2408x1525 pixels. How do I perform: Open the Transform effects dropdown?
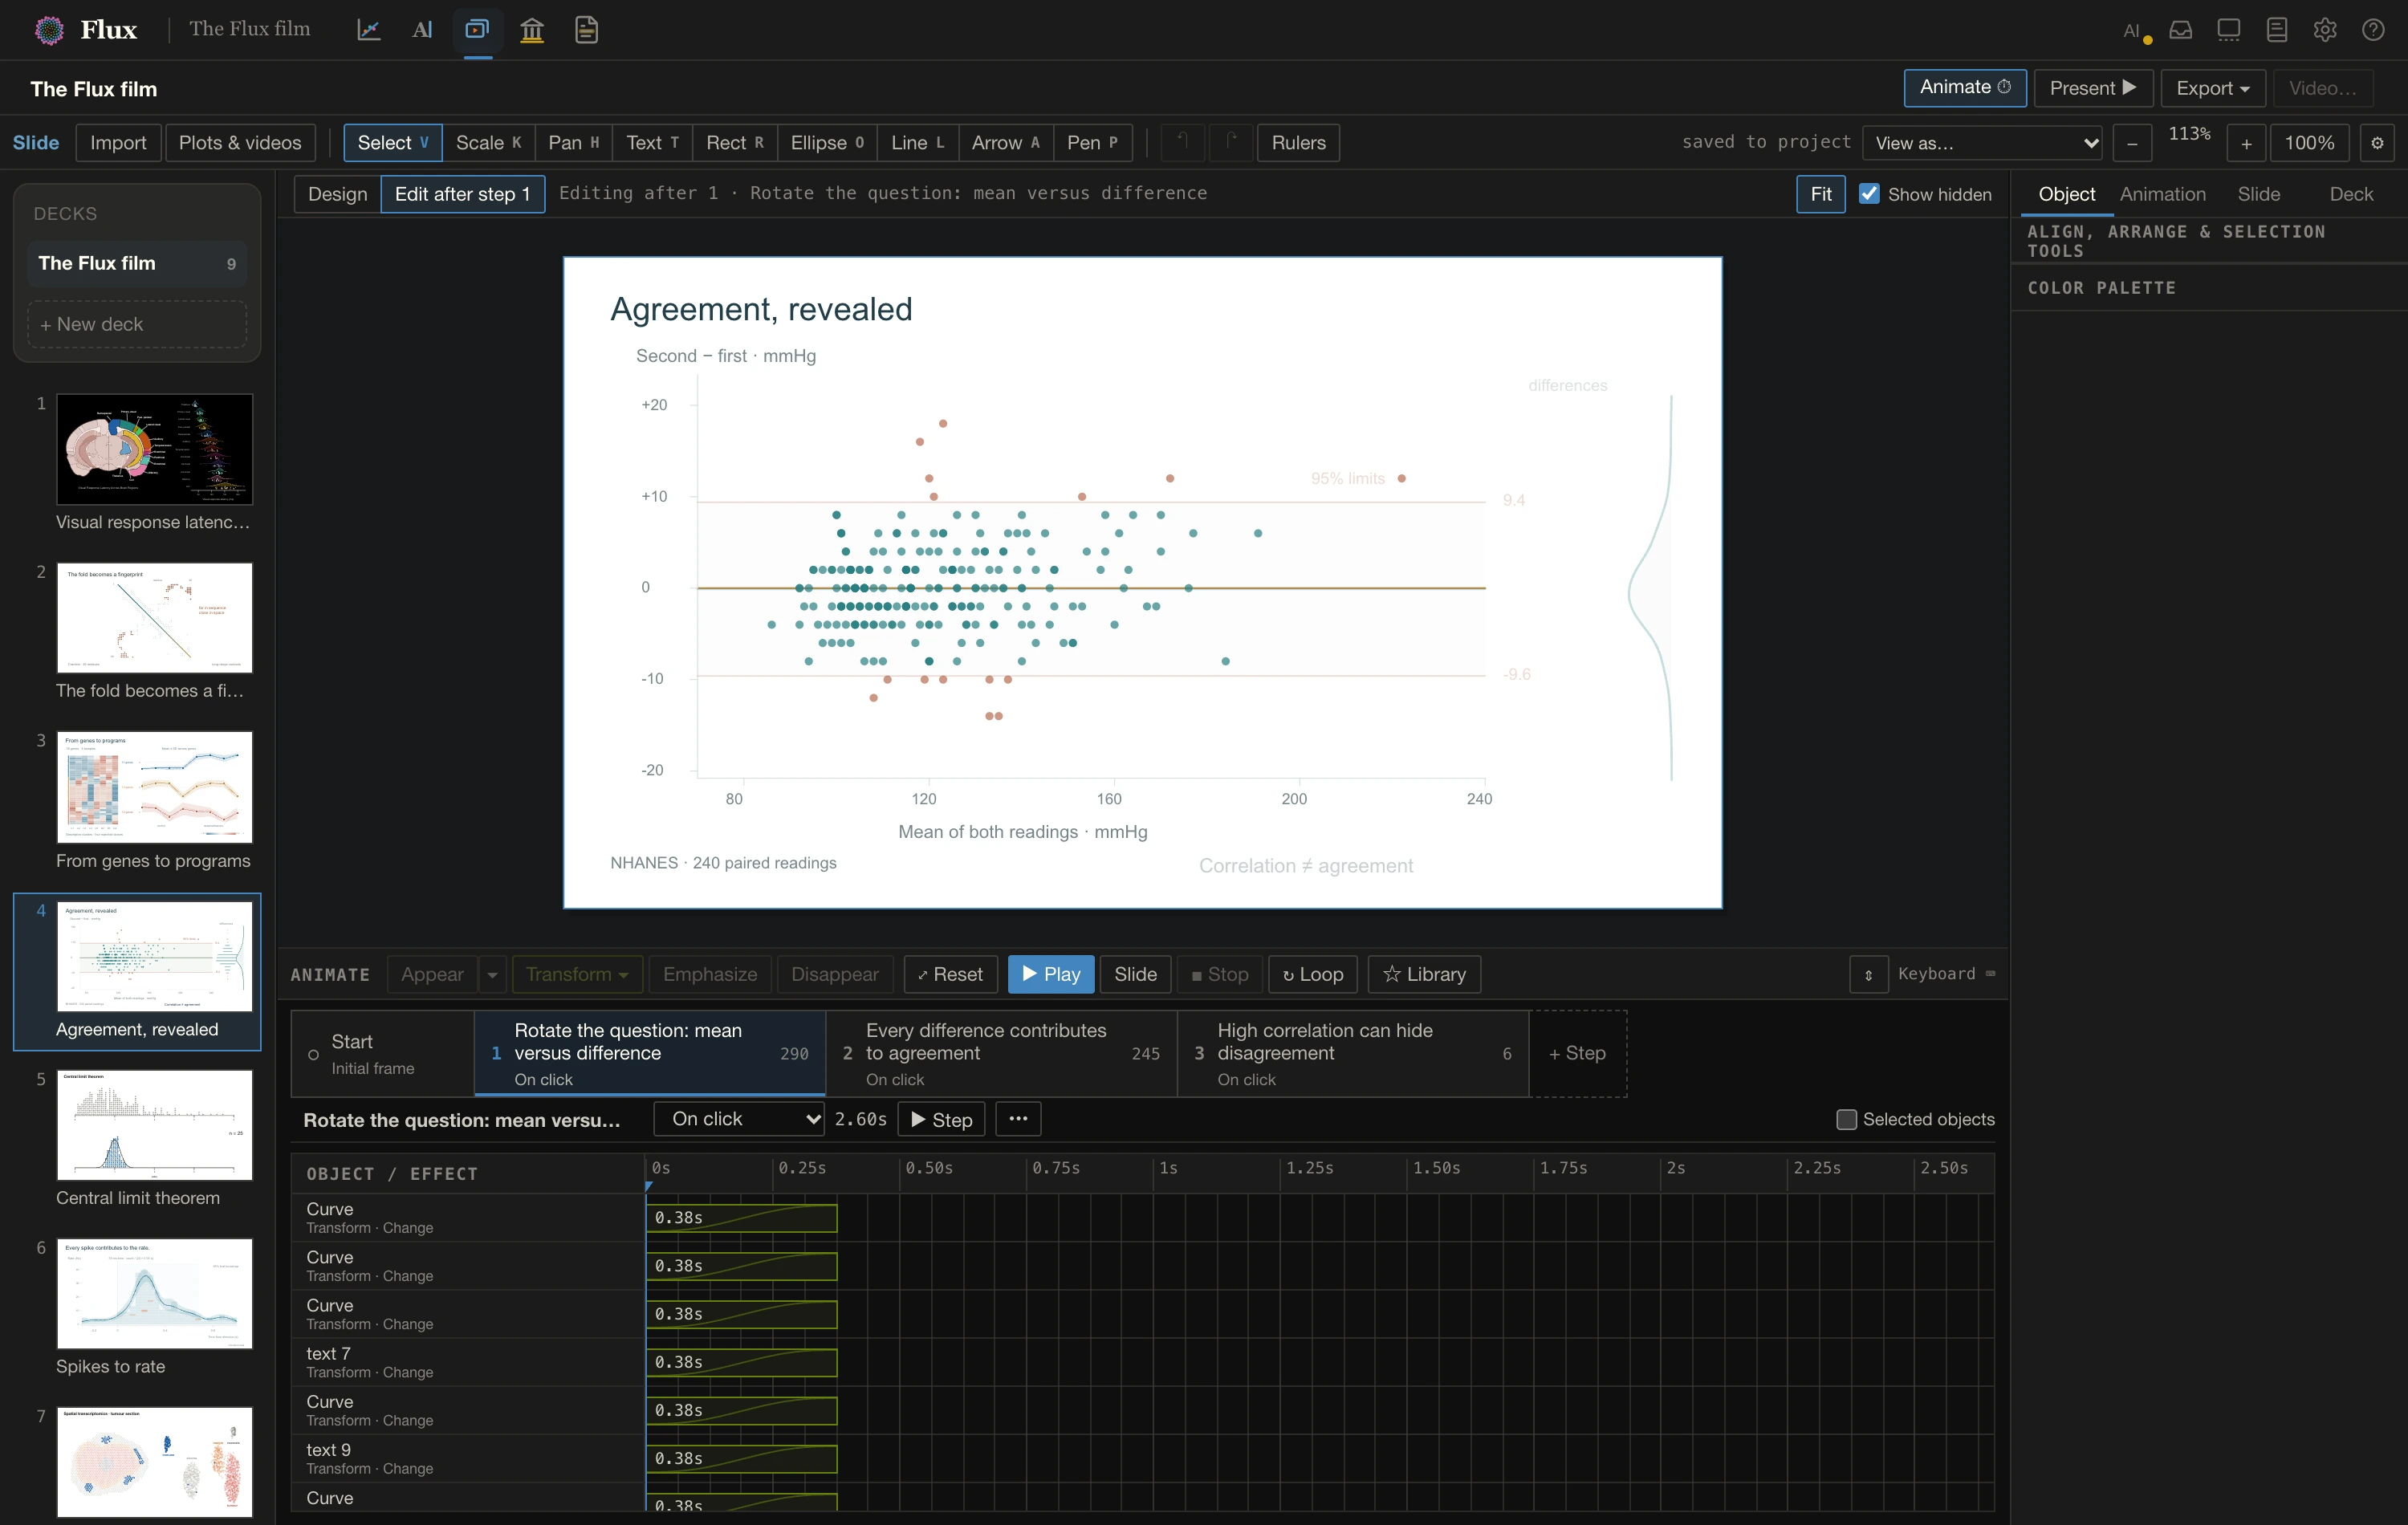[x=577, y=974]
